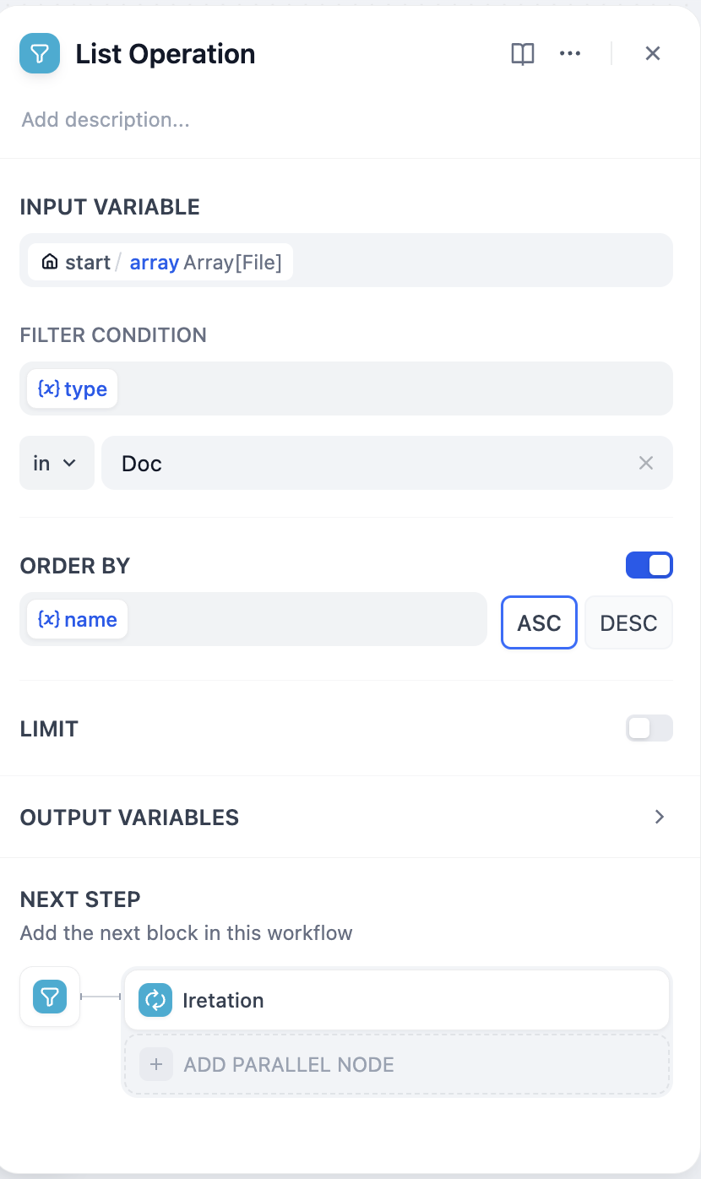Clear the Doc filter value

(646, 463)
